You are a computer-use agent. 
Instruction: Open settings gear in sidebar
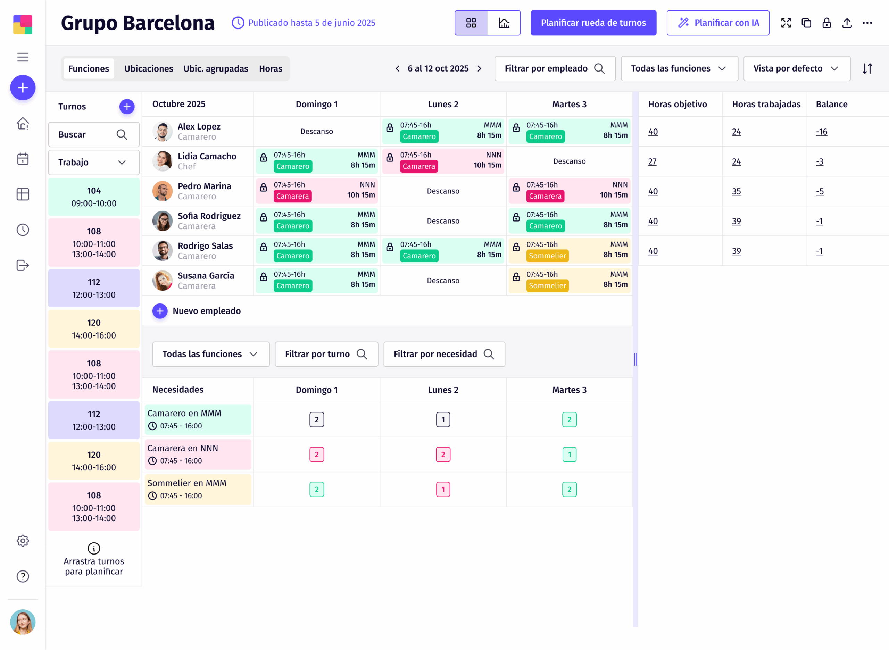(23, 541)
